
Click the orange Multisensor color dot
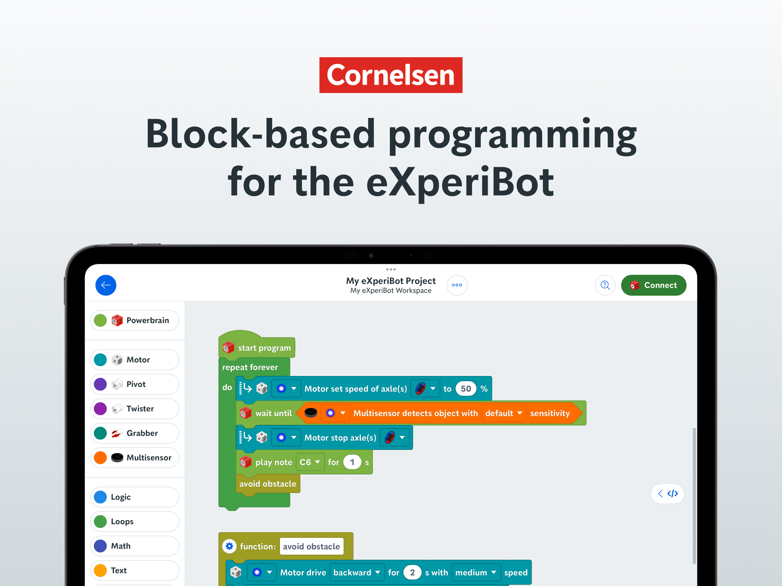click(100, 458)
